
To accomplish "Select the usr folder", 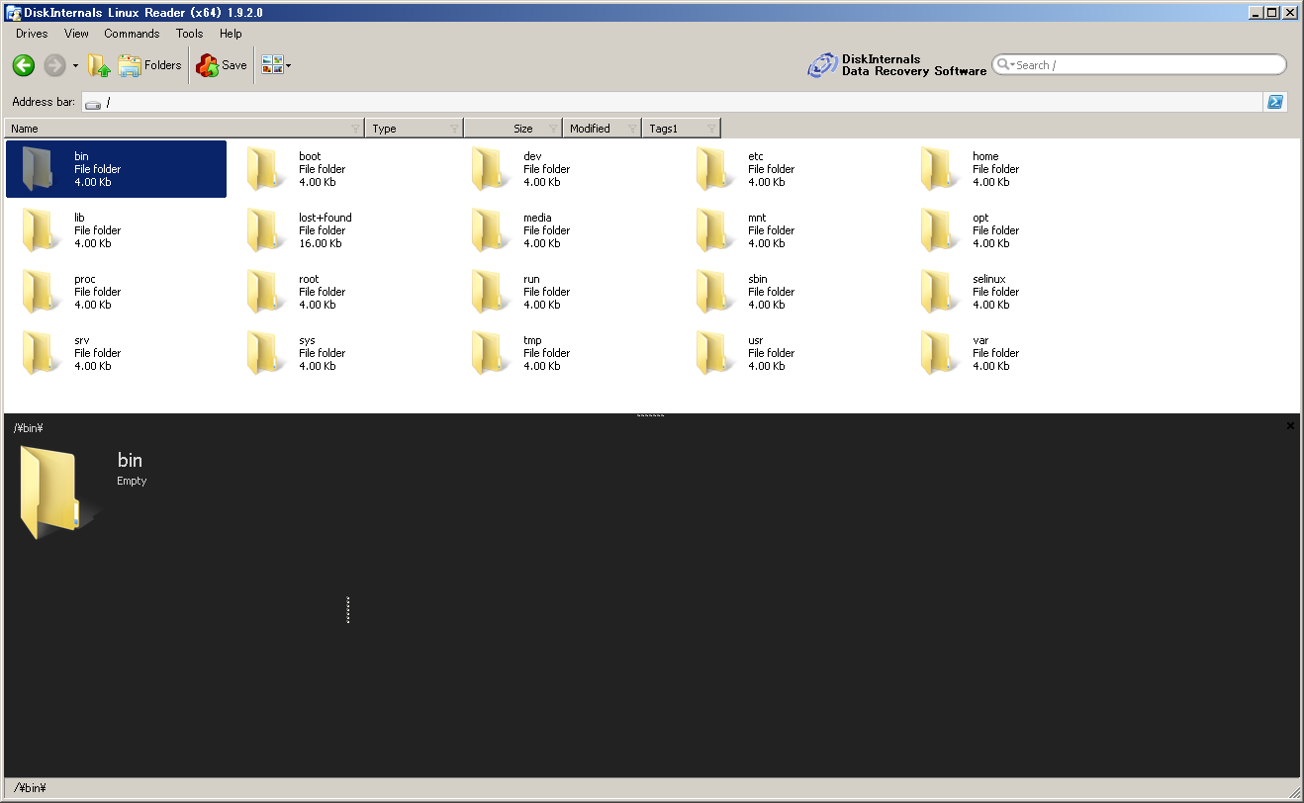I will point(790,353).
